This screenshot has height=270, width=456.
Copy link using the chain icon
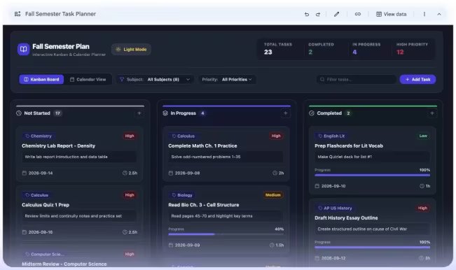pos(358,14)
